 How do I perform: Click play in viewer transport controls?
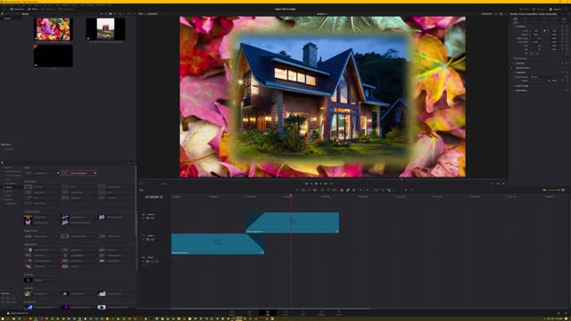coord(321,184)
